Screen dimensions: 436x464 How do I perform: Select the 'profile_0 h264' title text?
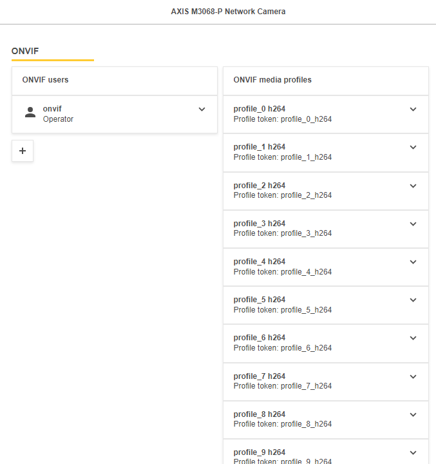pos(260,109)
